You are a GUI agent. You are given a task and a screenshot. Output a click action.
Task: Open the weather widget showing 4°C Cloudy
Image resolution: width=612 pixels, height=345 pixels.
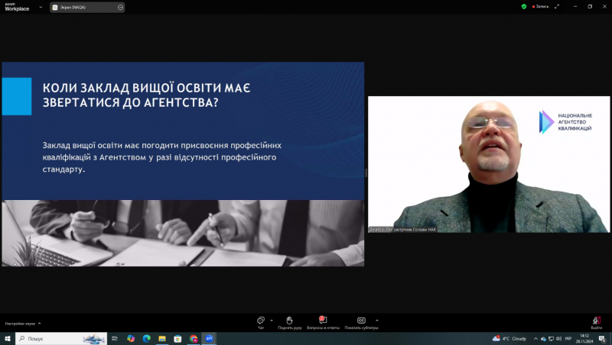tap(510, 338)
